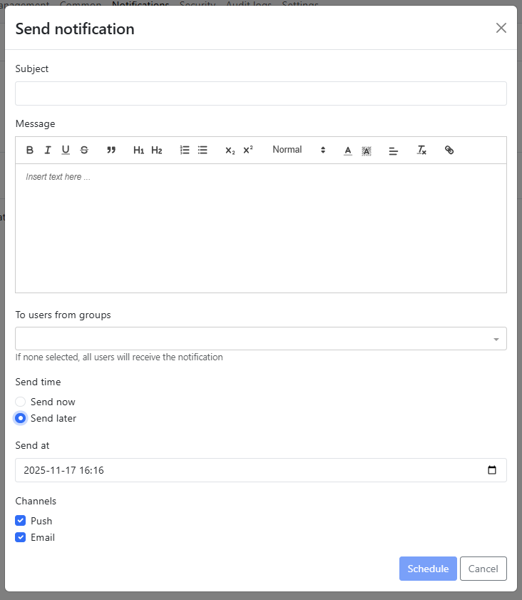Cancel the notification dialog
The image size is (522, 600).
pyautogui.click(x=483, y=569)
